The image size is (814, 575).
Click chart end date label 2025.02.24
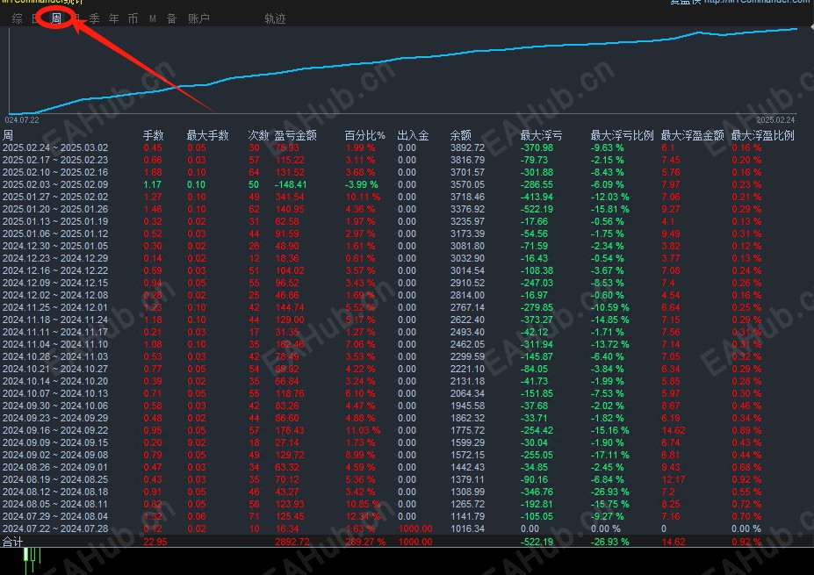775,120
